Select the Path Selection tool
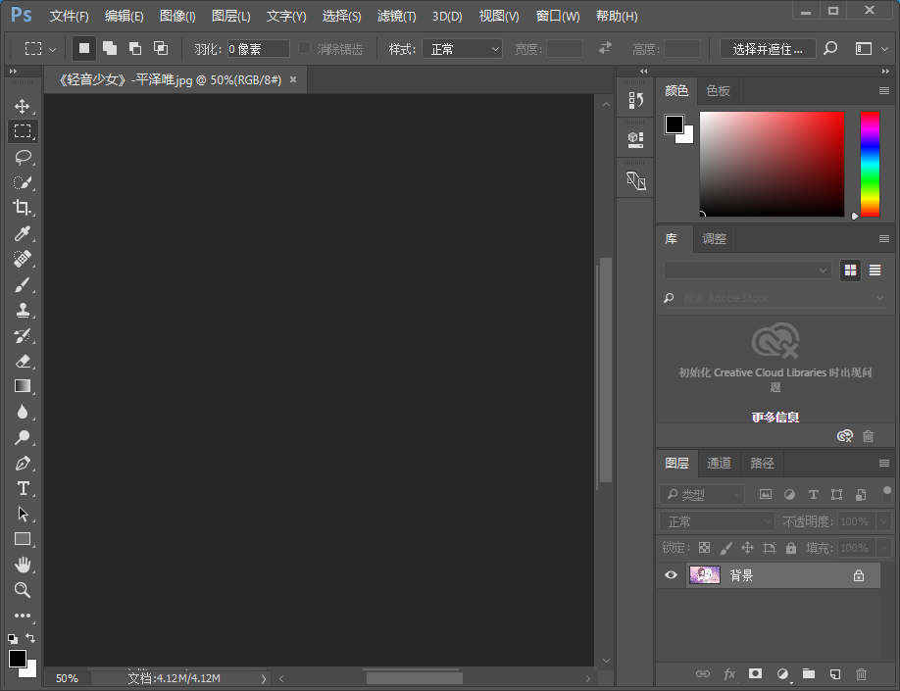 (23, 514)
